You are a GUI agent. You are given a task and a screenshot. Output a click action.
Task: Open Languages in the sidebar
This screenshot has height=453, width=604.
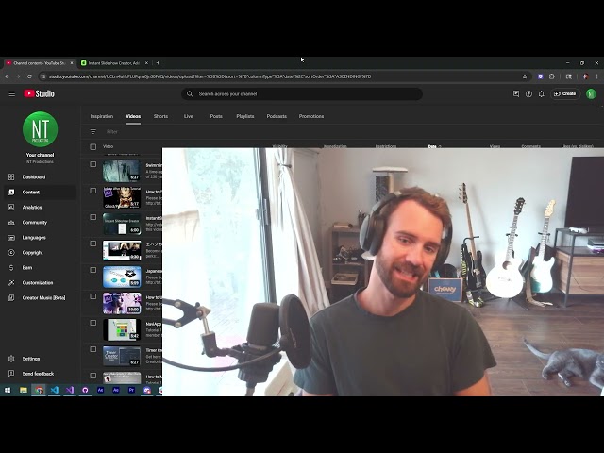pos(34,238)
